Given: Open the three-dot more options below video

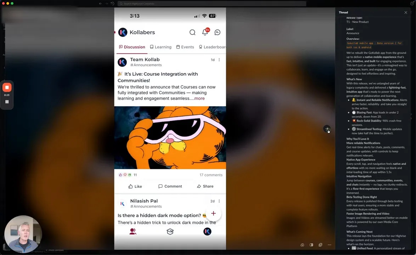Looking at the screenshot, I should 329,245.
